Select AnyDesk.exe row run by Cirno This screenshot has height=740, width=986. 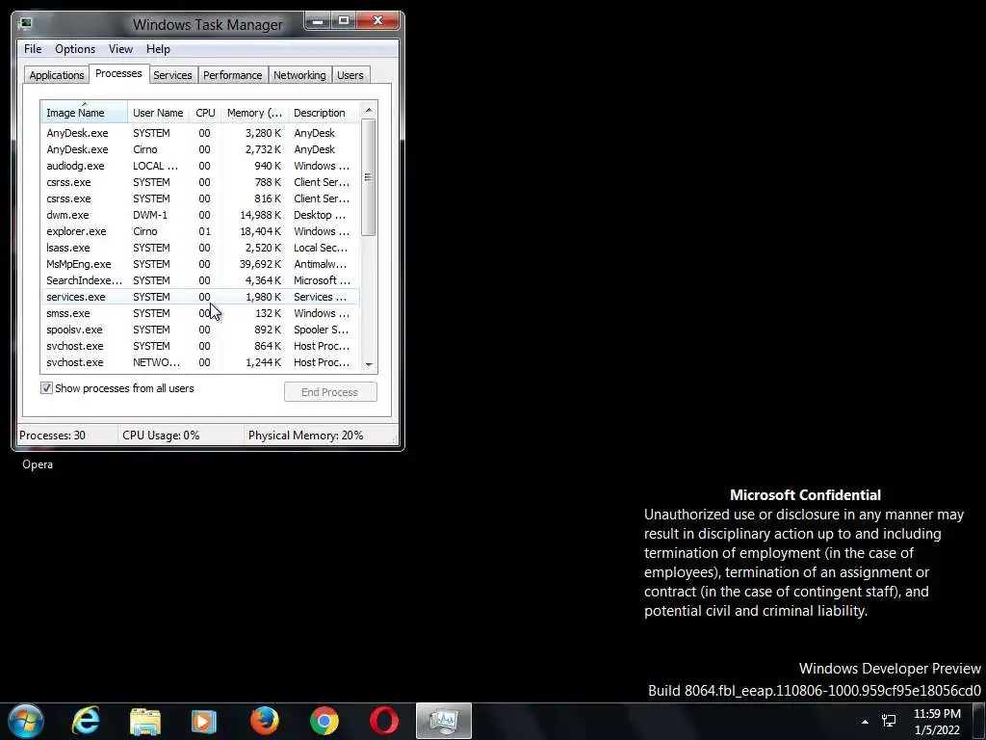tap(200, 149)
